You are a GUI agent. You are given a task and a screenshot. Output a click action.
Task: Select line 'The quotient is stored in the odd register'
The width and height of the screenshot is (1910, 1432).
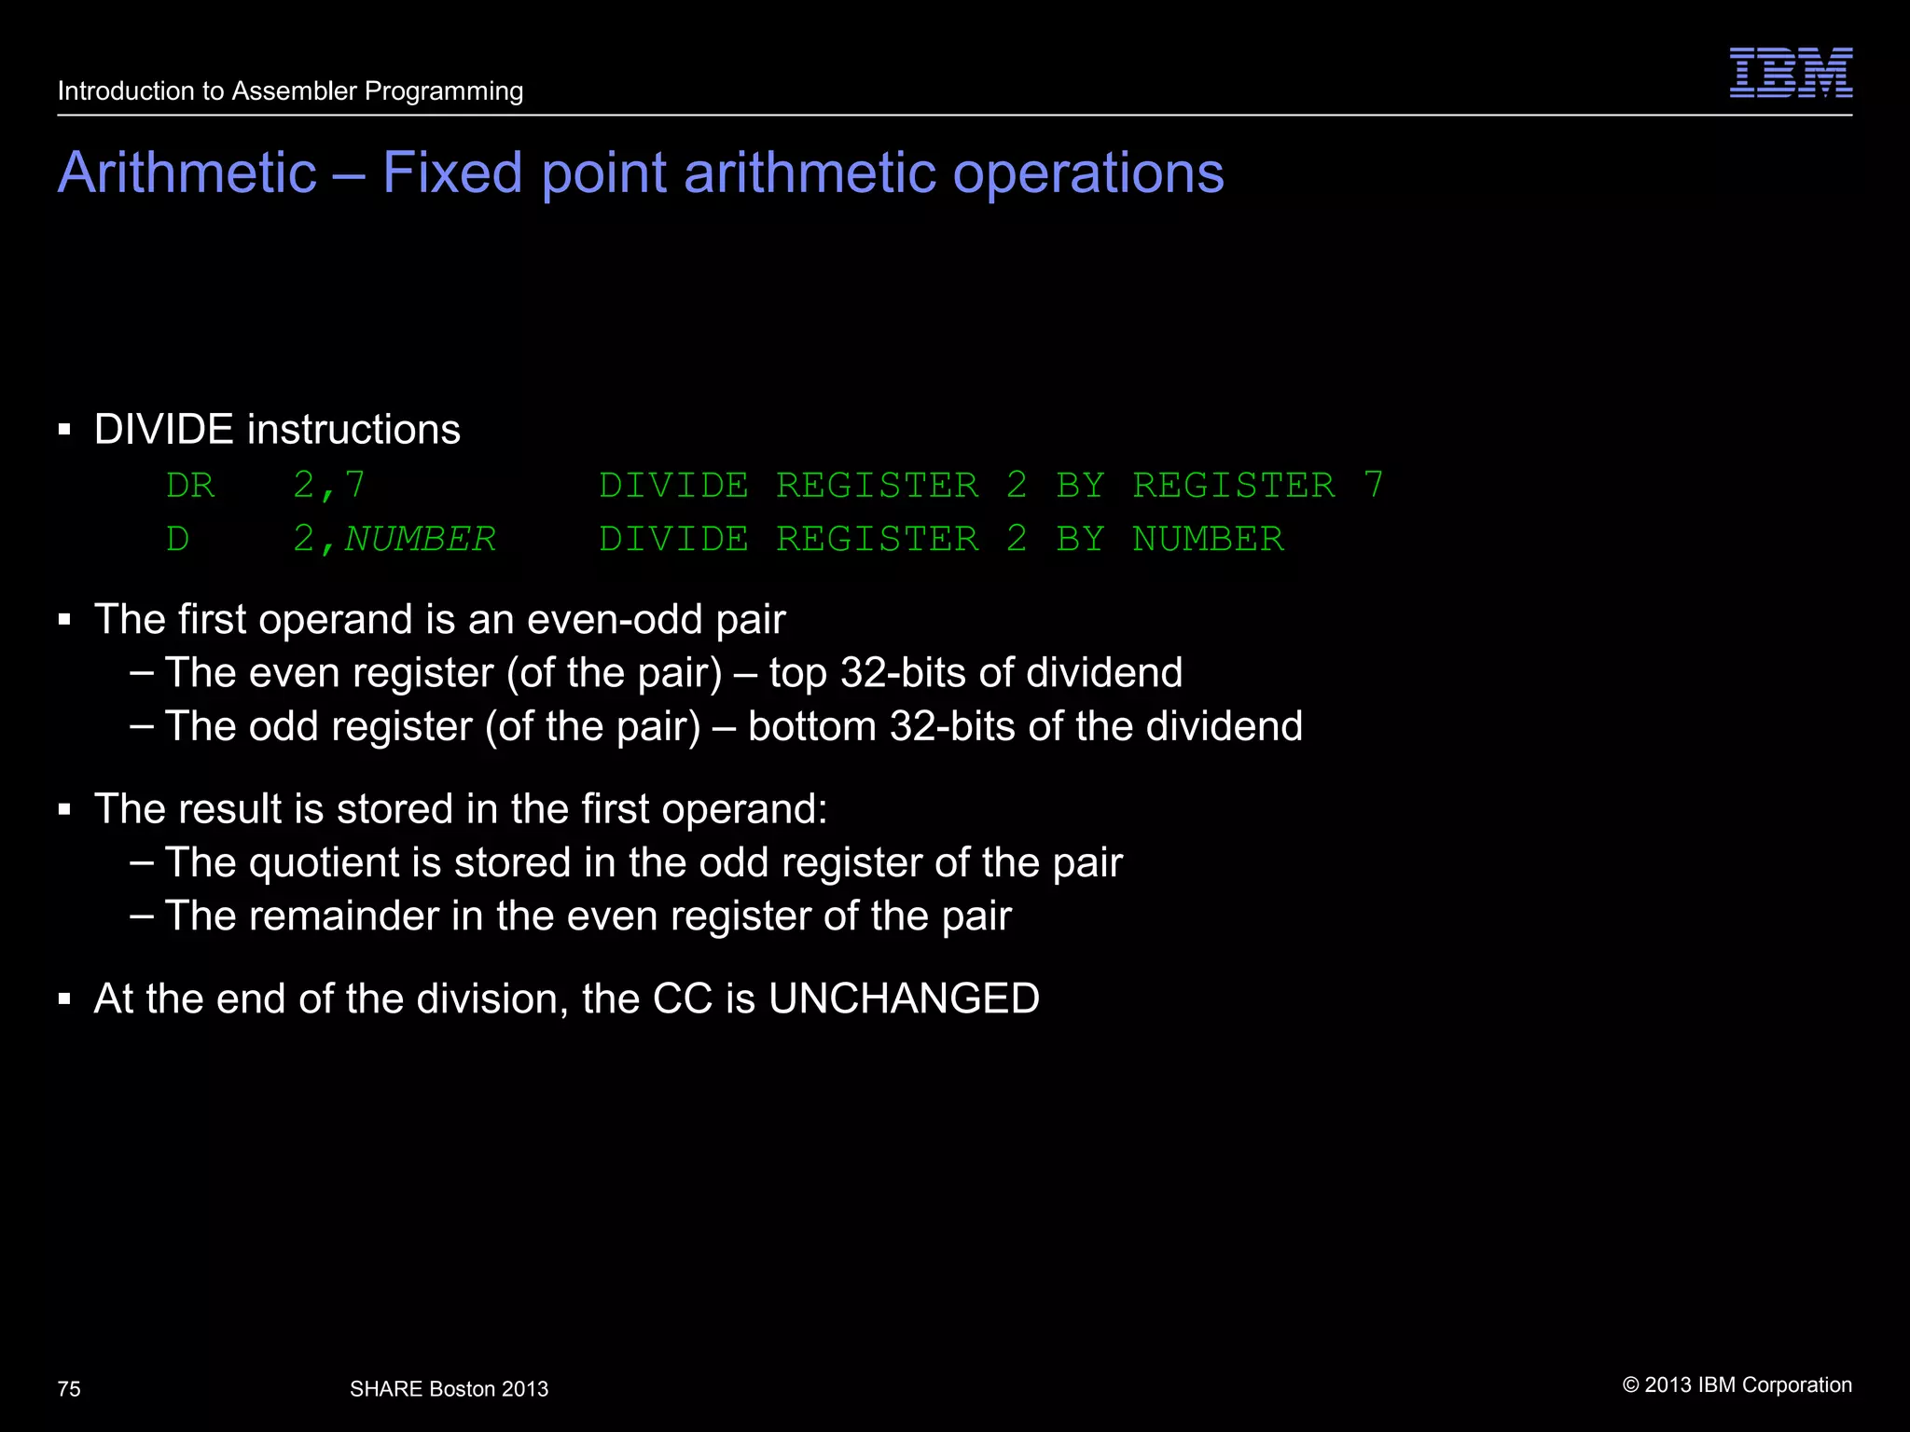coord(644,862)
